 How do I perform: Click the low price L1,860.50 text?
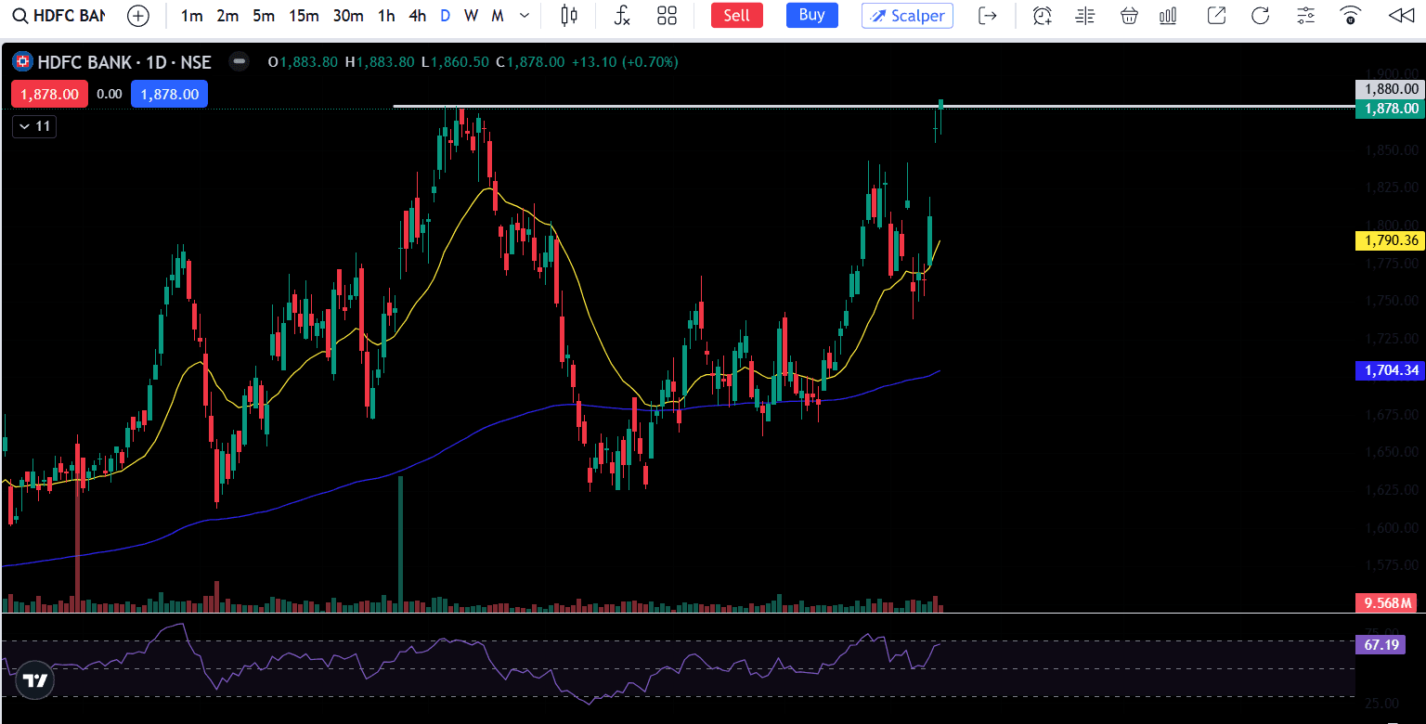click(454, 62)
